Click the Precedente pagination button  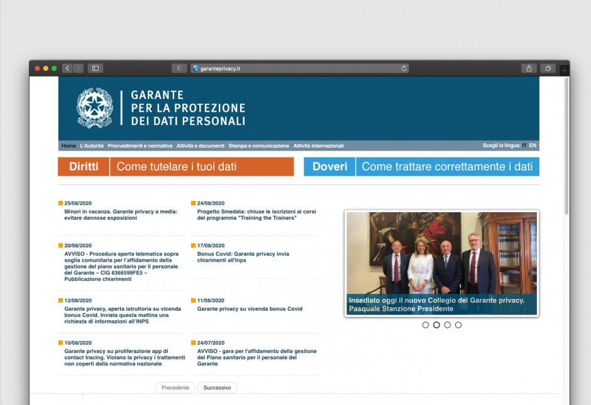[175, 387]
